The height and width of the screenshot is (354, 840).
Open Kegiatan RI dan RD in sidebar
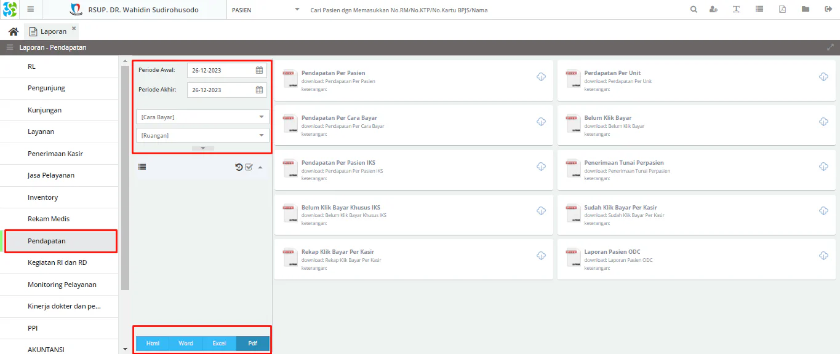click(x=58, y=263)
